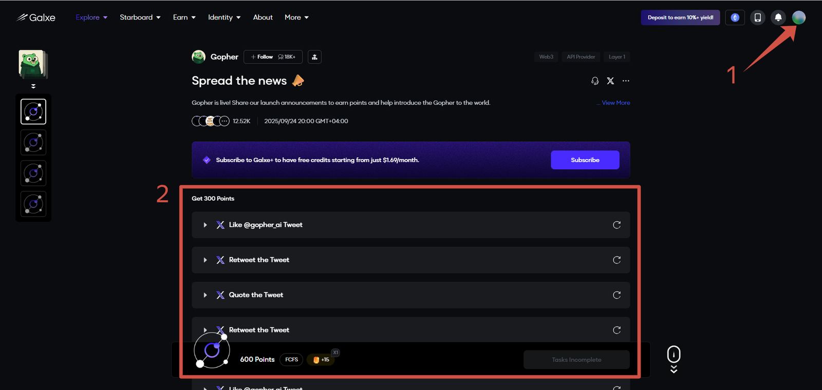Refresh the Like @gopher_ai Tweet task
Screen dimensions: 822x390
pyautogui.click(x=616, y=225)
